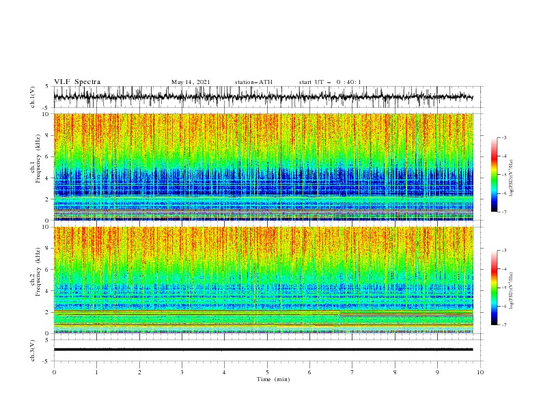Click the ch.1 spectrogram color scale bar
Viewport: 541px width, 418px height.
[494, 175]
